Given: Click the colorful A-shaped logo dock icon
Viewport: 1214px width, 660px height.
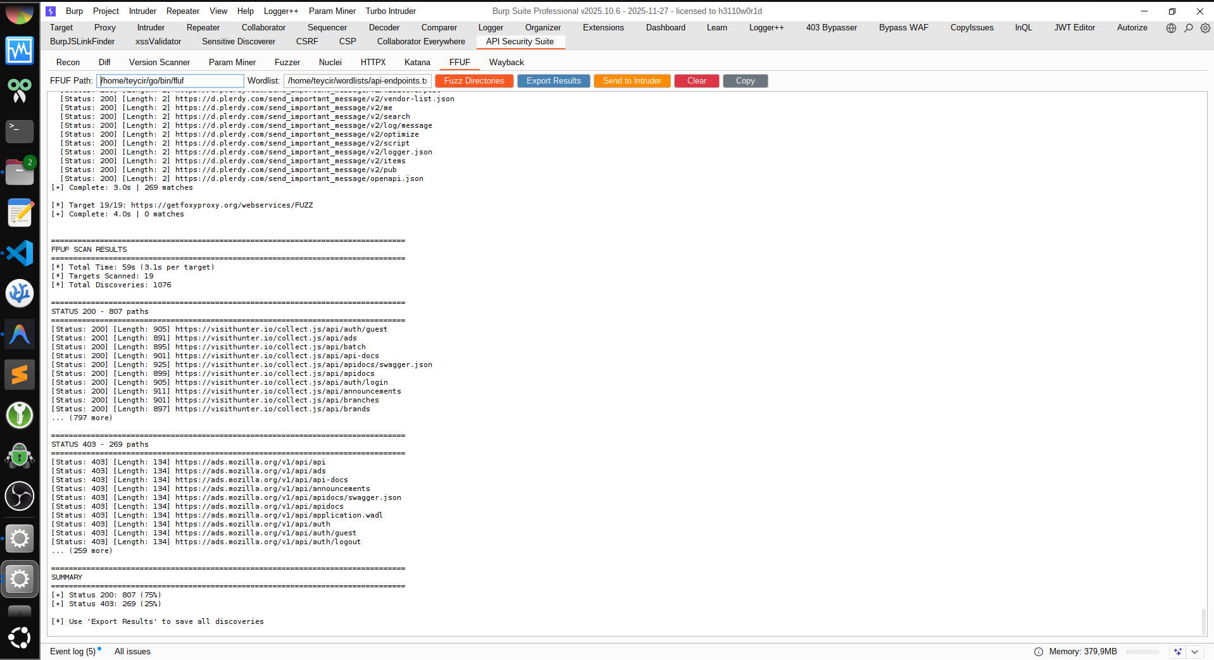Looking at the screenshot, I should [x=20, y=334].
